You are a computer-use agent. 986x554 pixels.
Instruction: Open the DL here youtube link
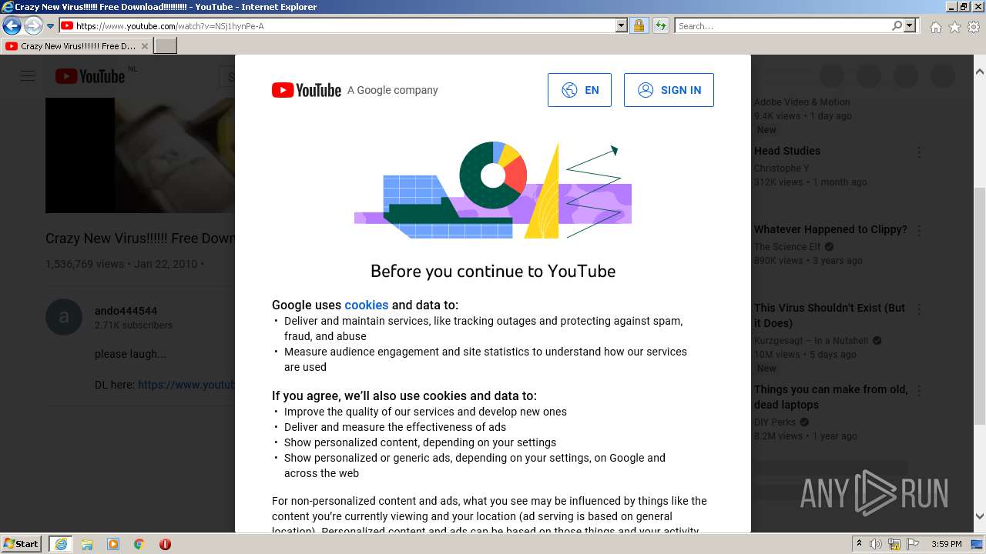click(186, 385)
